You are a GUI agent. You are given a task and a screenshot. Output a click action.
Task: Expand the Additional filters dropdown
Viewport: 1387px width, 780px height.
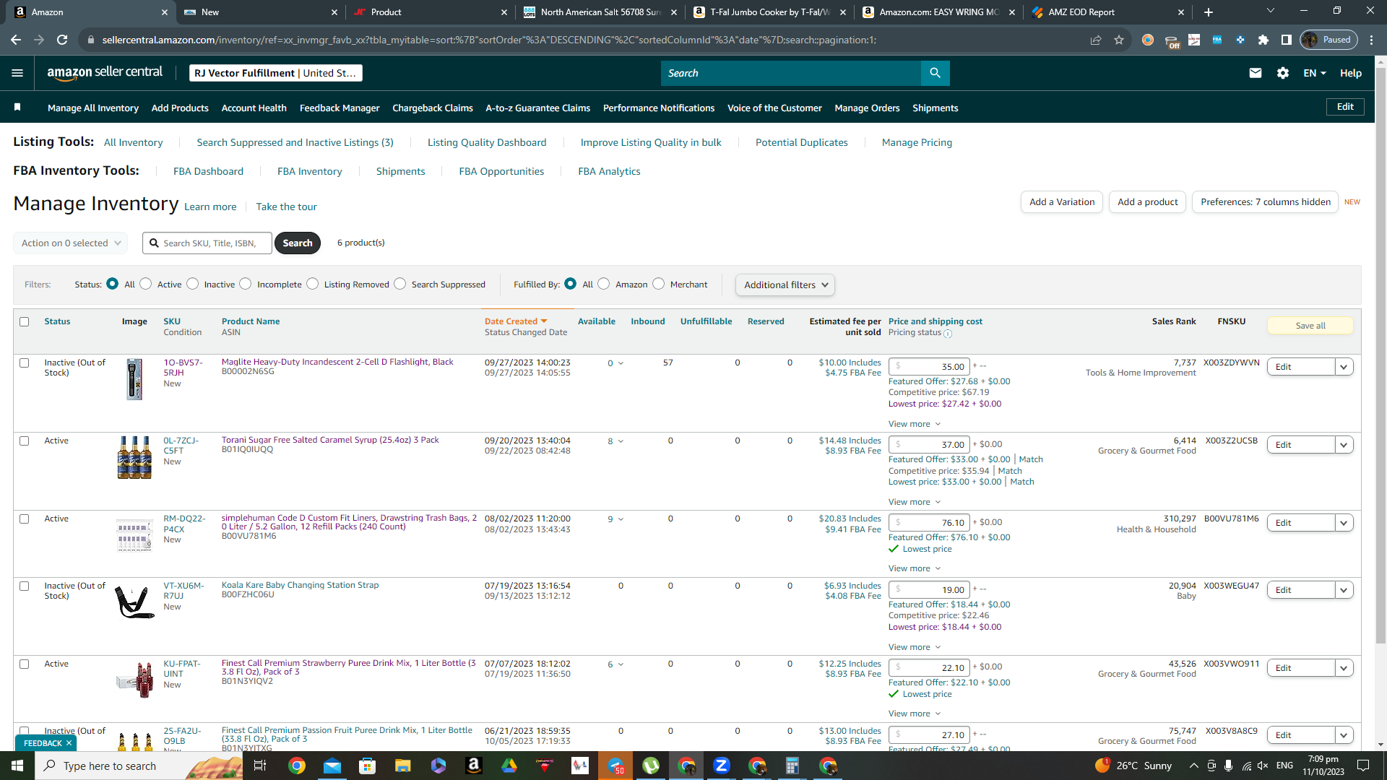785,285
